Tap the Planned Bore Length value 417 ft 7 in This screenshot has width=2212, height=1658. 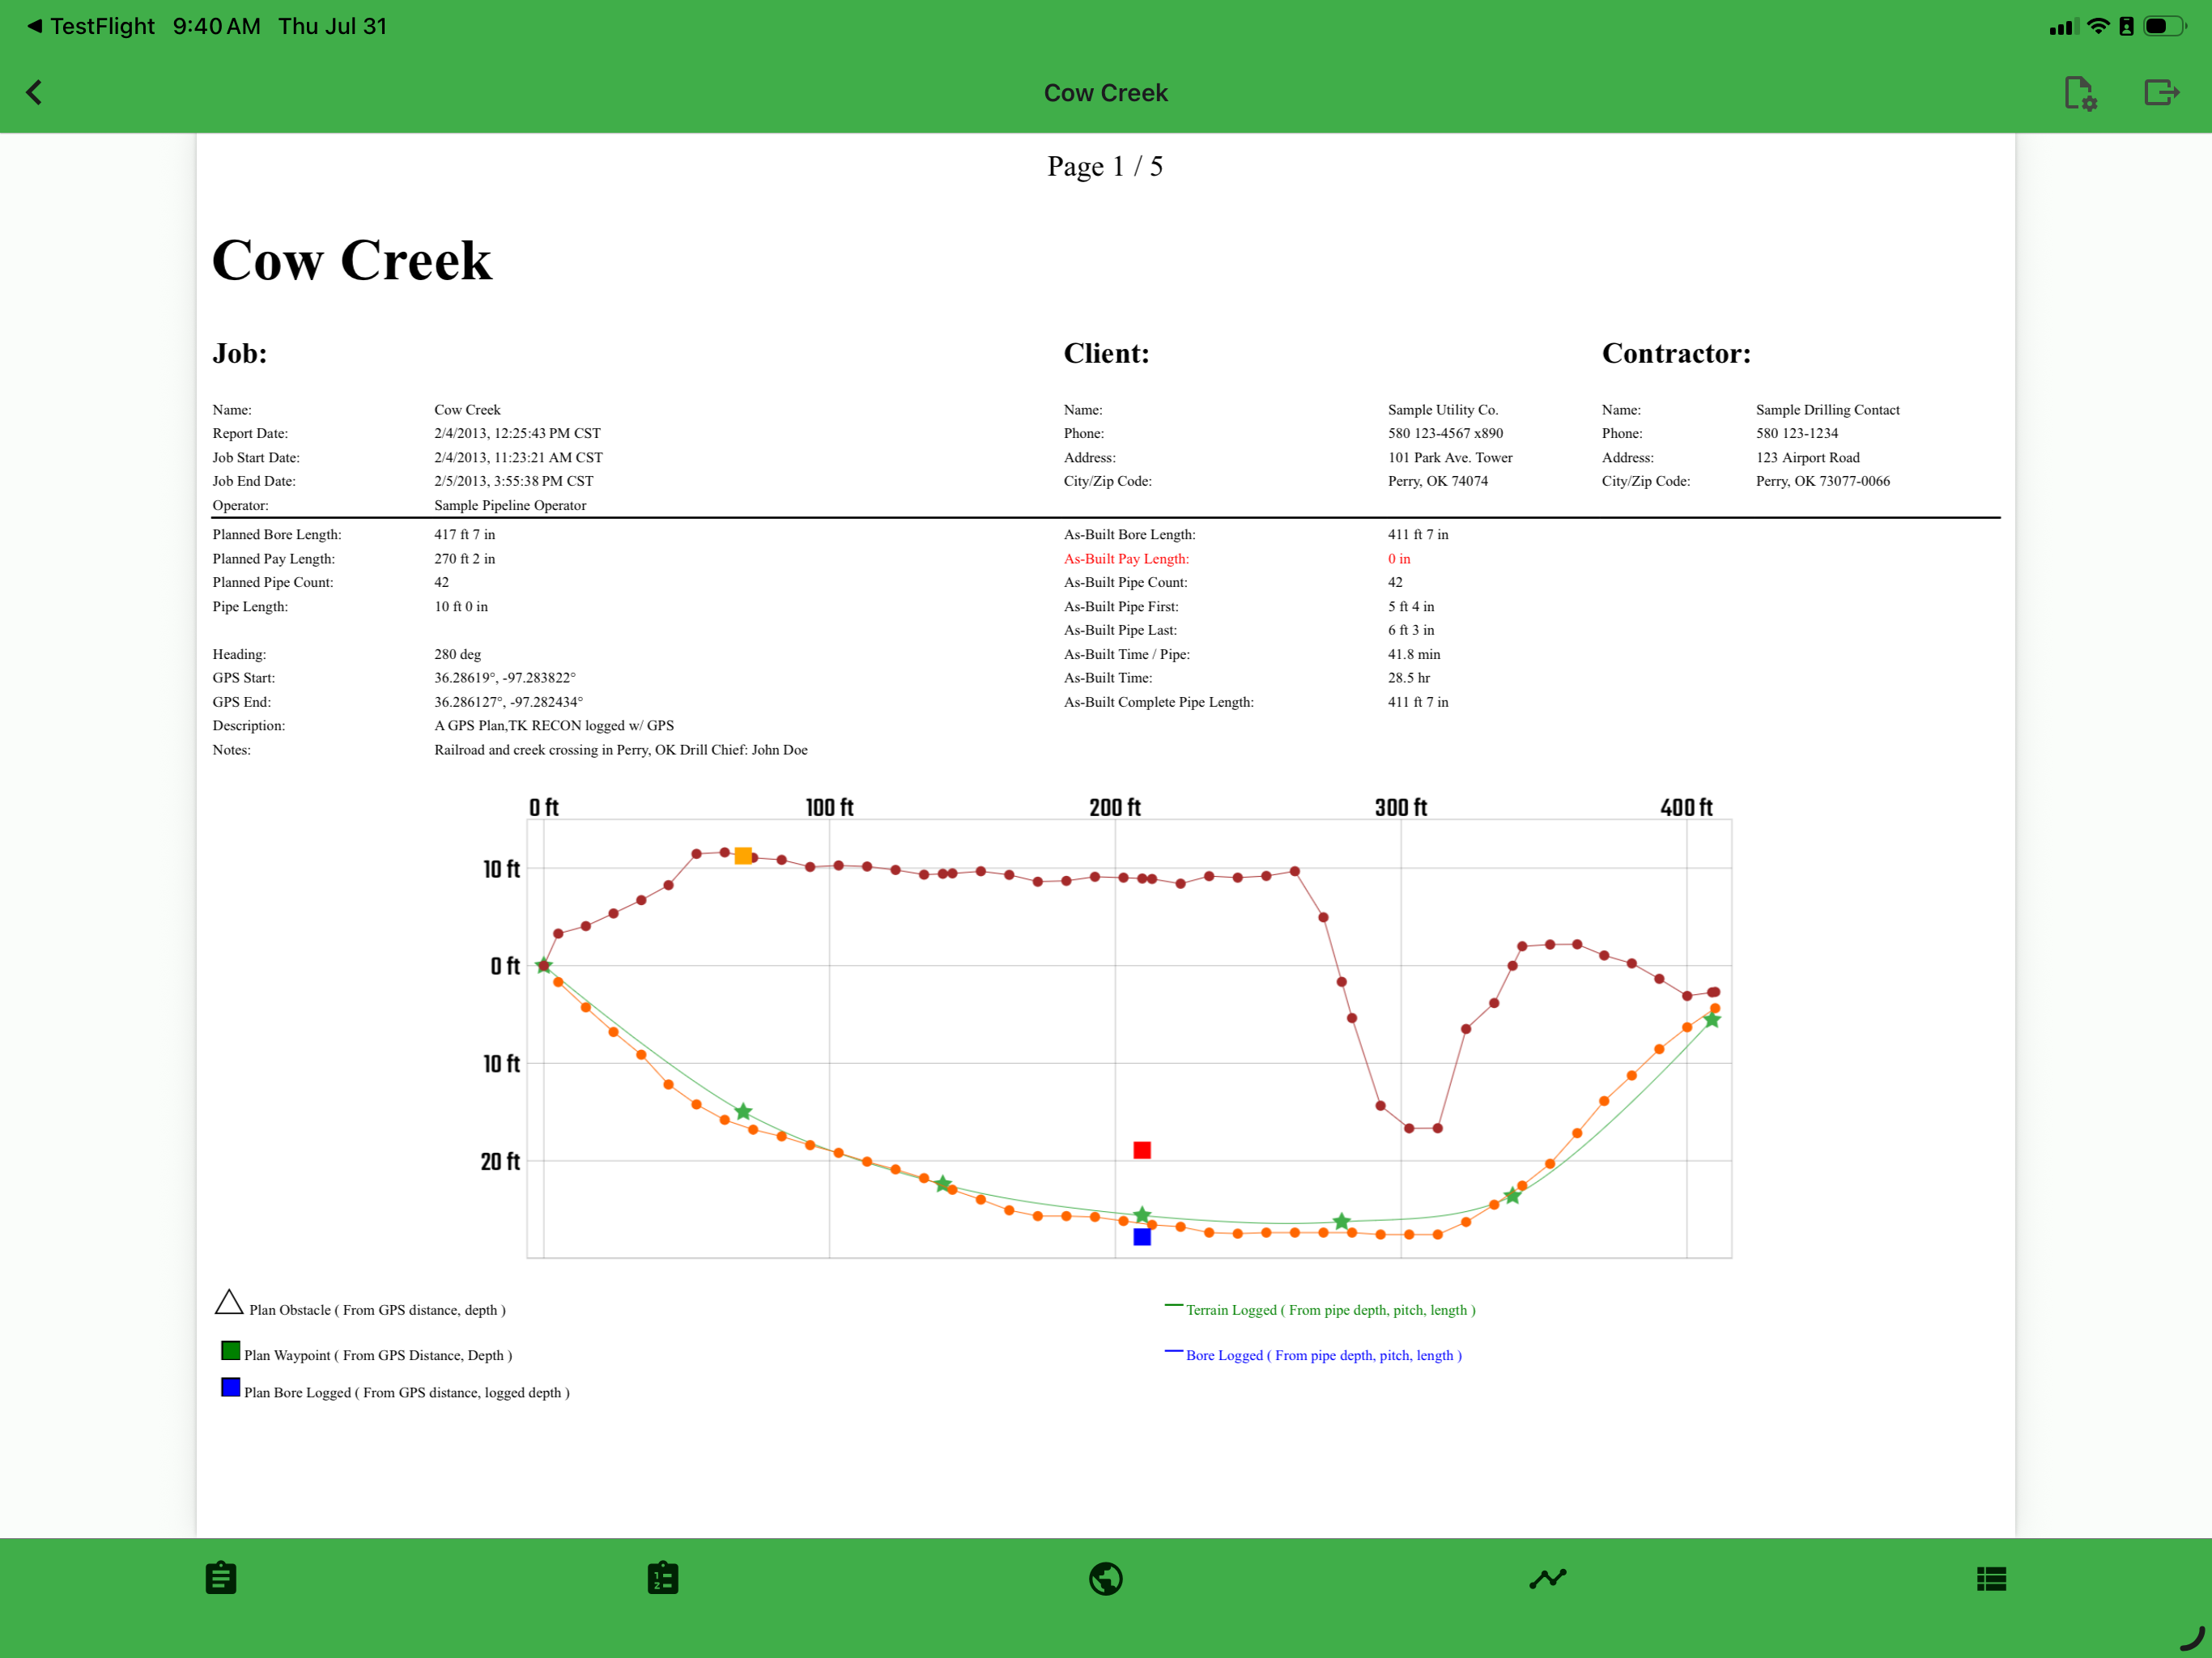[465, 535]
